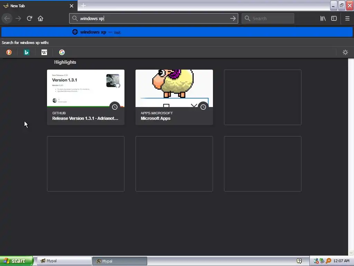Toggle the sidebar view
The width and height of the screenshot is (354, 266).
click(334, 18)
